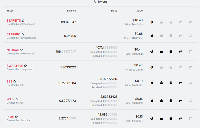The width and height of the screenshot is (200, 128).
Task: Click WAIV stake amount 2.63783421
Action: pos(109,97)
